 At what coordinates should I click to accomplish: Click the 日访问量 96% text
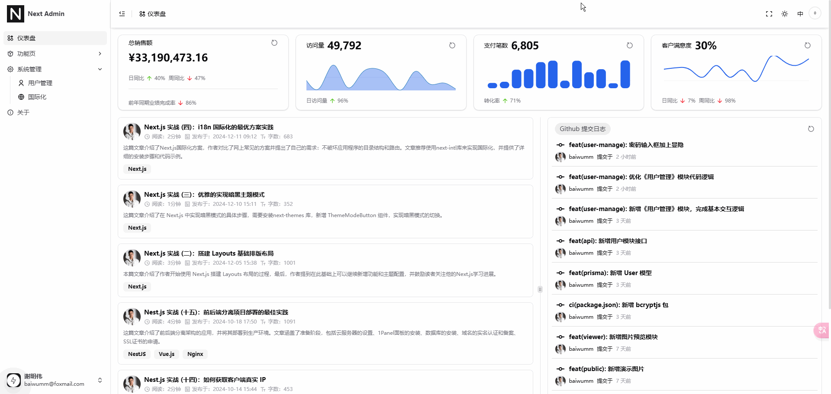tap(327, 101)
